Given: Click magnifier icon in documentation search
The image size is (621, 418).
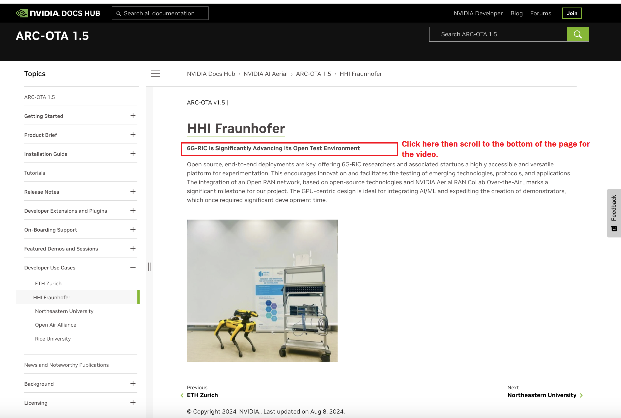Looking at the screenshot, I should (x=119, y=13).
